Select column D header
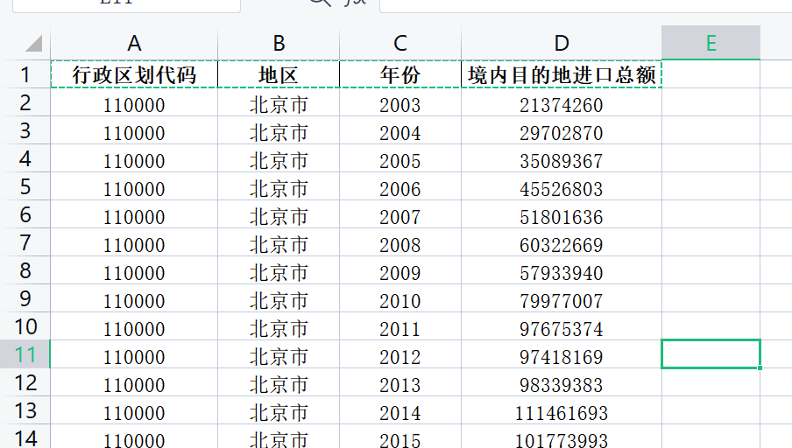The height and width of the screenshot is (448, 792). (x=562, y=43)
